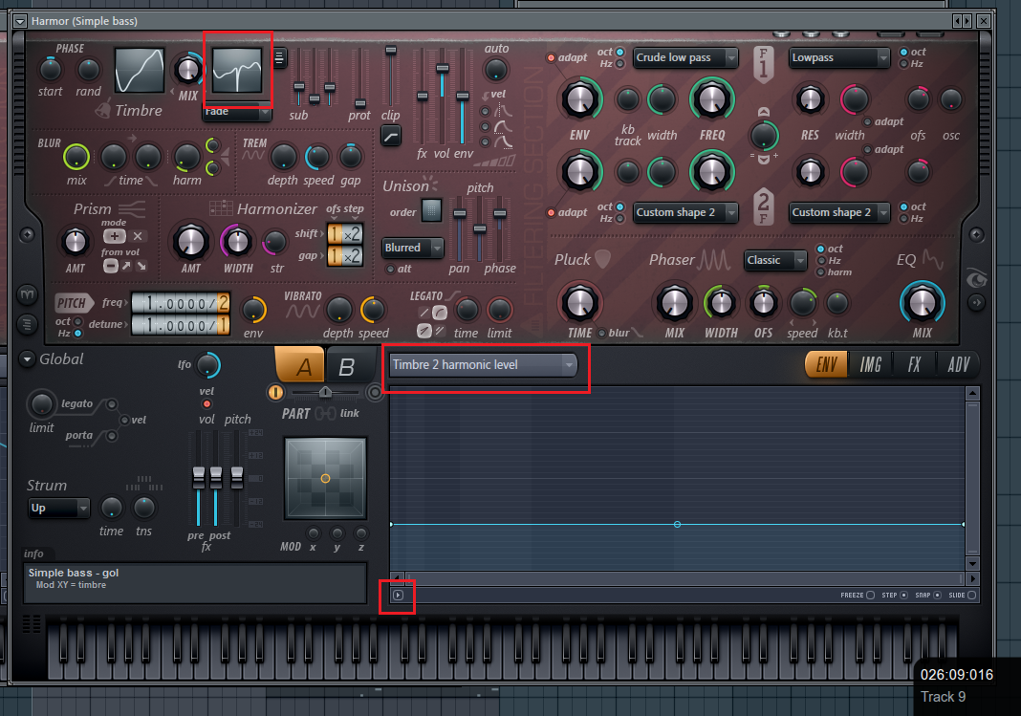Select the first legato slope icon
This screenshot has width=1021, height=716.
pyautogui.click(x=424, y=313)
